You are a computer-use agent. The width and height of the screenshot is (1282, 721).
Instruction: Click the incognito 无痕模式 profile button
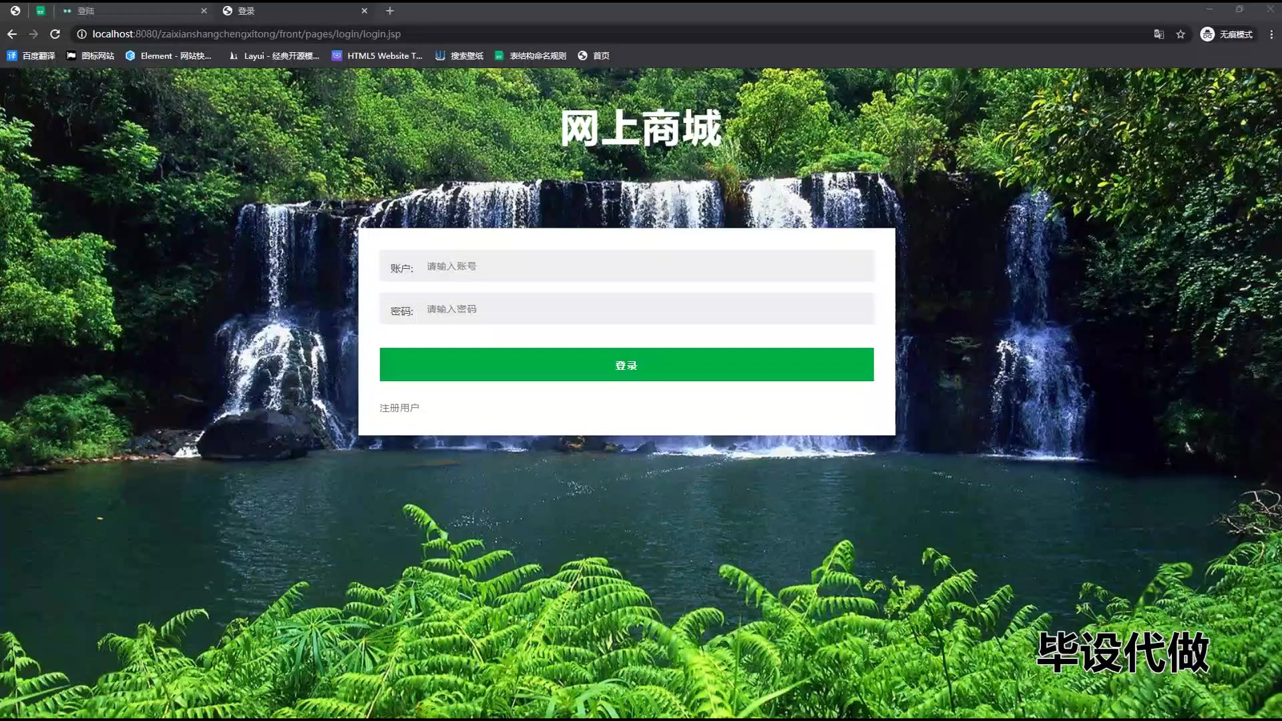pyautogui.click(x=1227, y=34)
